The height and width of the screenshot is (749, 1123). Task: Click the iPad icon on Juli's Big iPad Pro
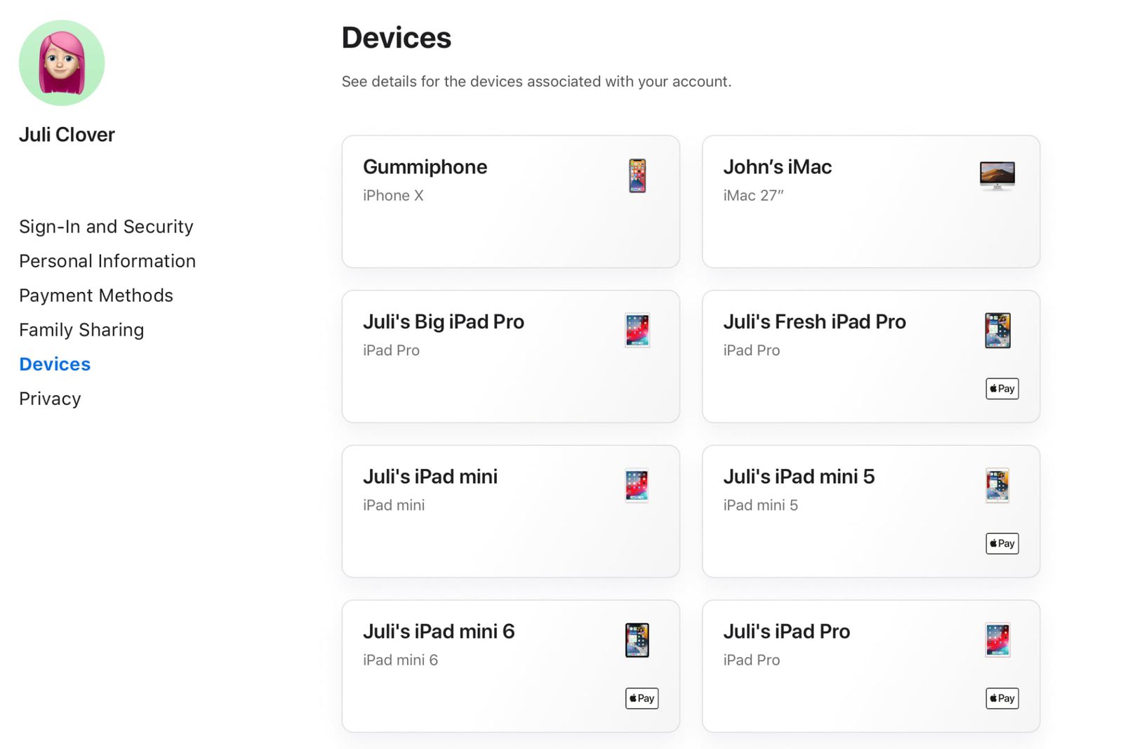(636, 330)
